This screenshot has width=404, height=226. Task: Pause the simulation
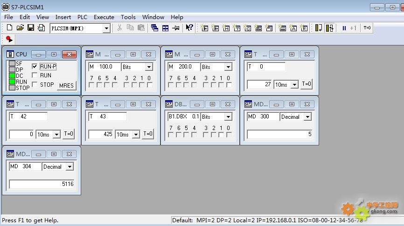pyautogui.click(x=344, y=28)
